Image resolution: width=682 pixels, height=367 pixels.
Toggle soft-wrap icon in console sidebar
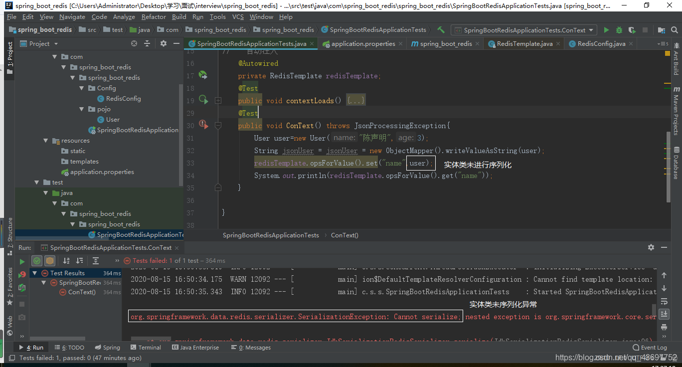tap(664, 302)
